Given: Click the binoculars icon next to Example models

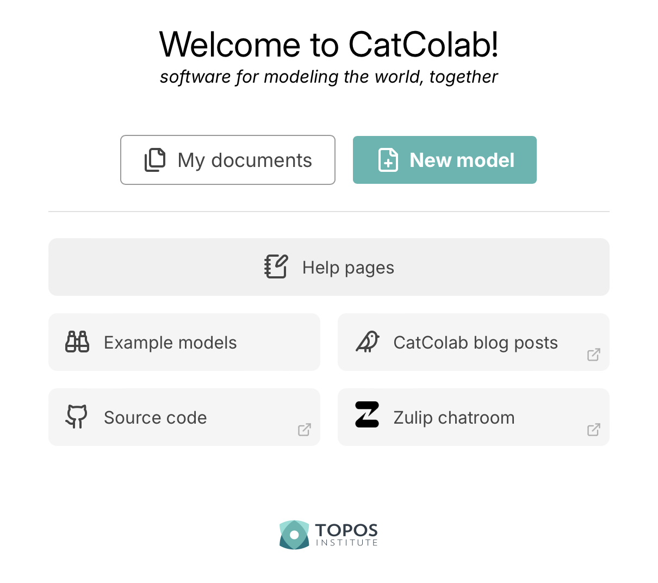Looking at the screenshot, I should click(x=77, y=342).
